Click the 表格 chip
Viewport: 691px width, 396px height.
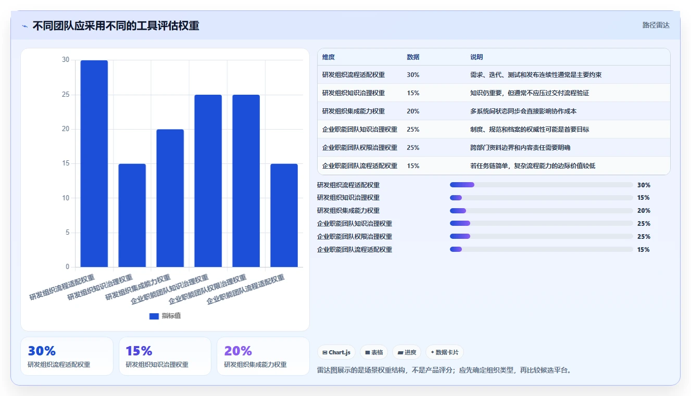374,352
